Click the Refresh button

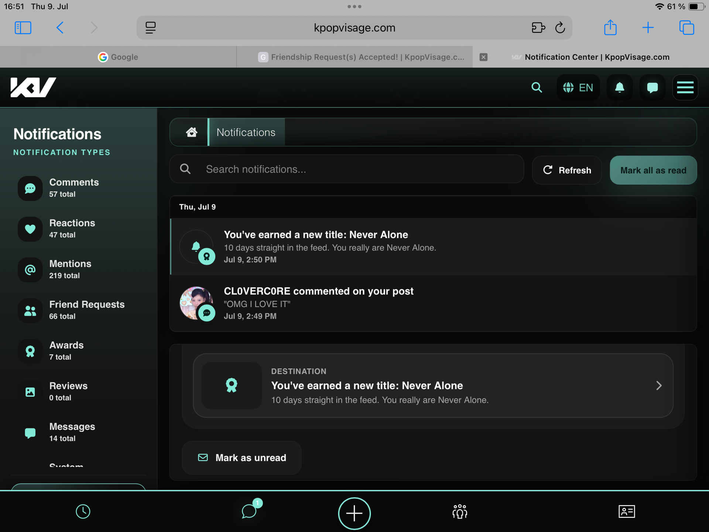pos(567,170)
